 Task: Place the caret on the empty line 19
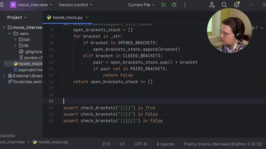click(x=163, y=101)
